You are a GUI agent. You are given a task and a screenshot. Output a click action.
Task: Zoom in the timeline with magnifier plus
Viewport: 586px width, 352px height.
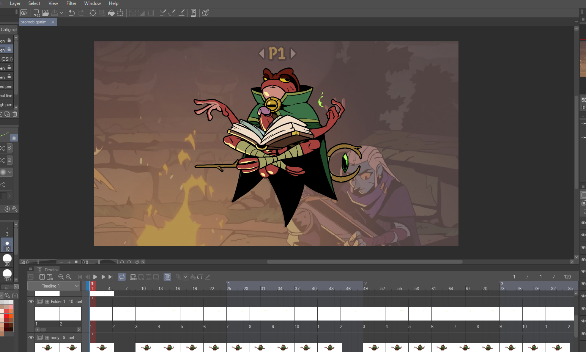[x=69, y=277]
